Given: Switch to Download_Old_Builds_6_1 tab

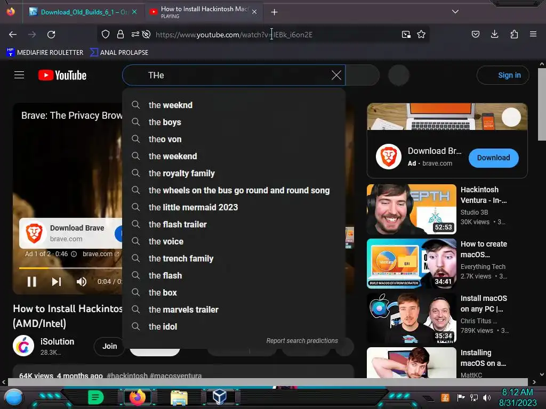Looking at the screenshot, I should point(83,12).
